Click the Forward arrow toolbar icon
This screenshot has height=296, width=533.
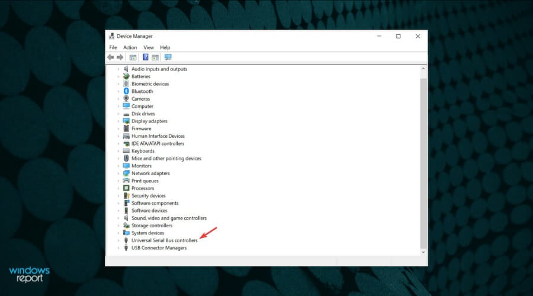pos(120,57)
